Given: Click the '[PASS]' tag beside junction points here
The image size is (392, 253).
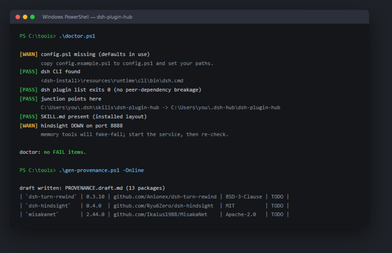Looking at the screenshot, I should [x=29, y=99].
